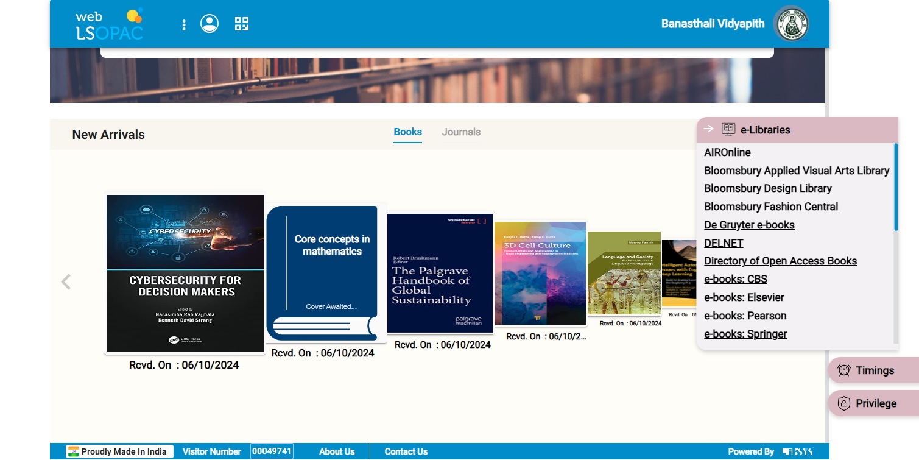
Task: Open 3D Cell Culture book cover
Action: click(x=540, y=274)
